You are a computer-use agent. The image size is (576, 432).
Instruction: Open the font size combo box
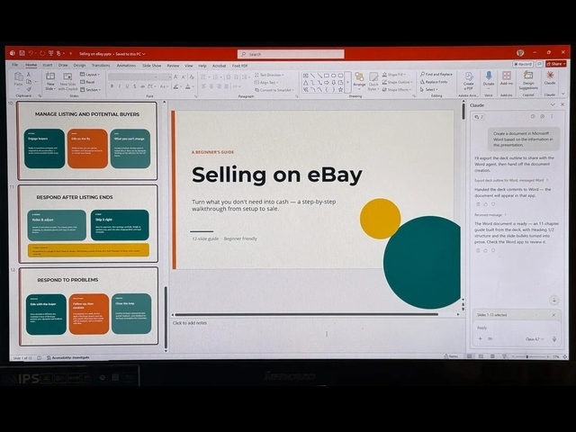[x=165, y=76]
